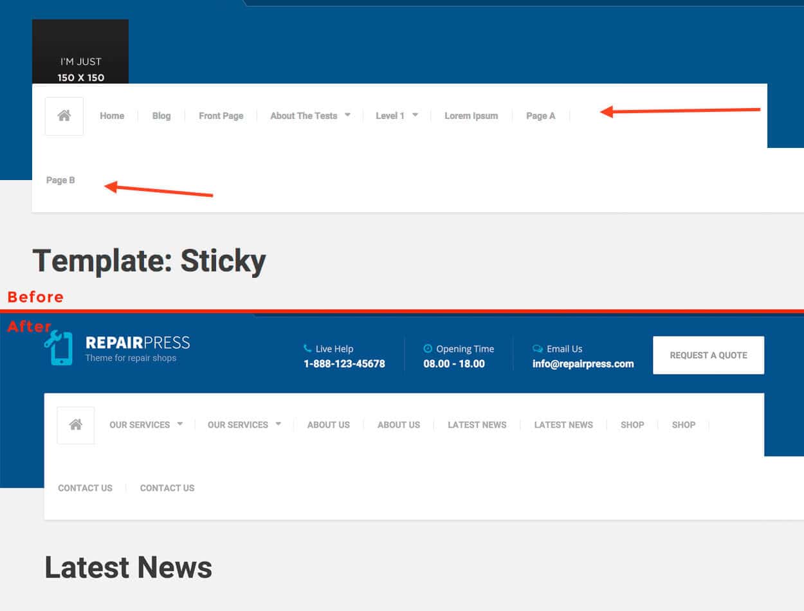Click the home icon in the top menu
Image resolution: width=804 pixels, height=611 pixels.
pyautogui.click(x=64, y=116)
